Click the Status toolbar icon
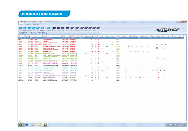Viewport: 188px width, 131px height. tap(25, 28)
